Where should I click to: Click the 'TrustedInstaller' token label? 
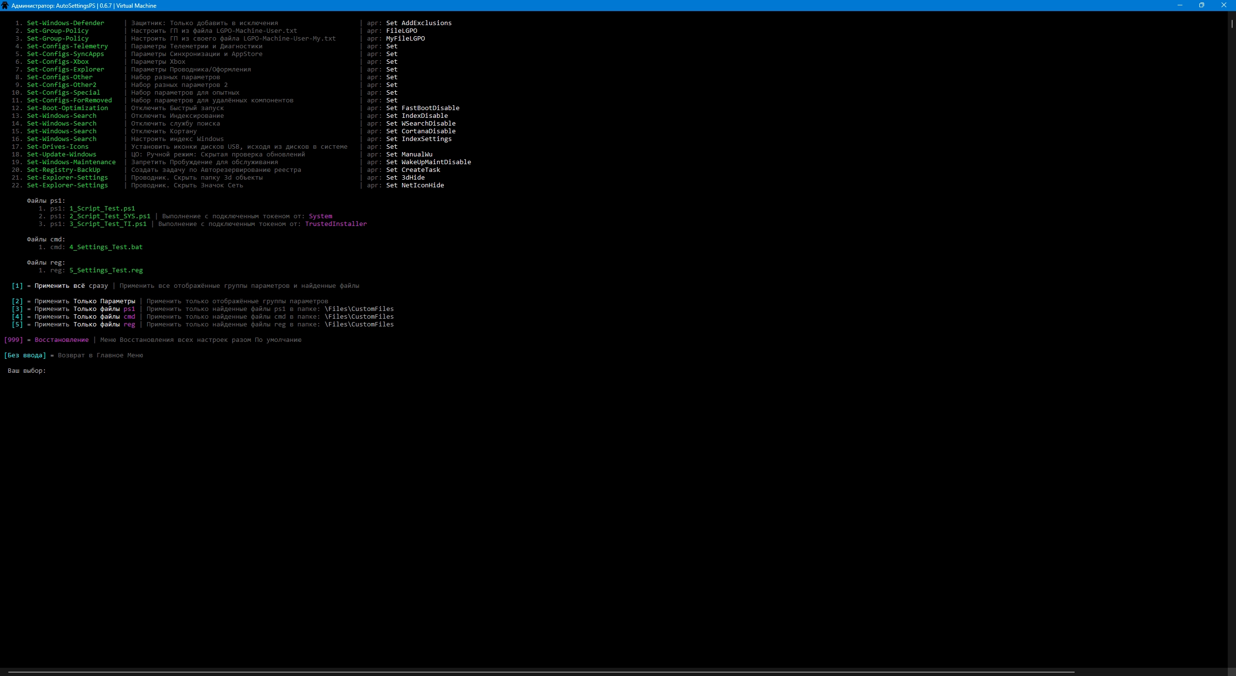[x=336, y=224]
